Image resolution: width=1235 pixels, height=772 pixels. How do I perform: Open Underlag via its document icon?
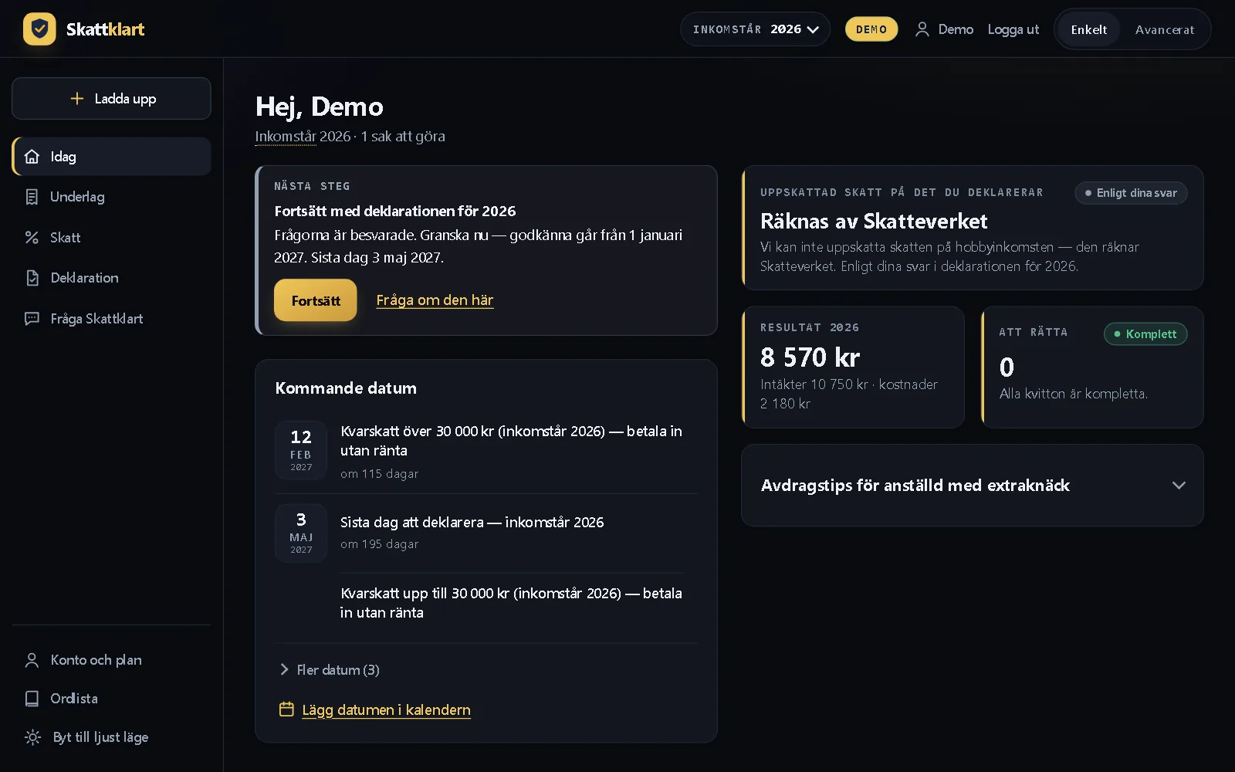(32, 197)
